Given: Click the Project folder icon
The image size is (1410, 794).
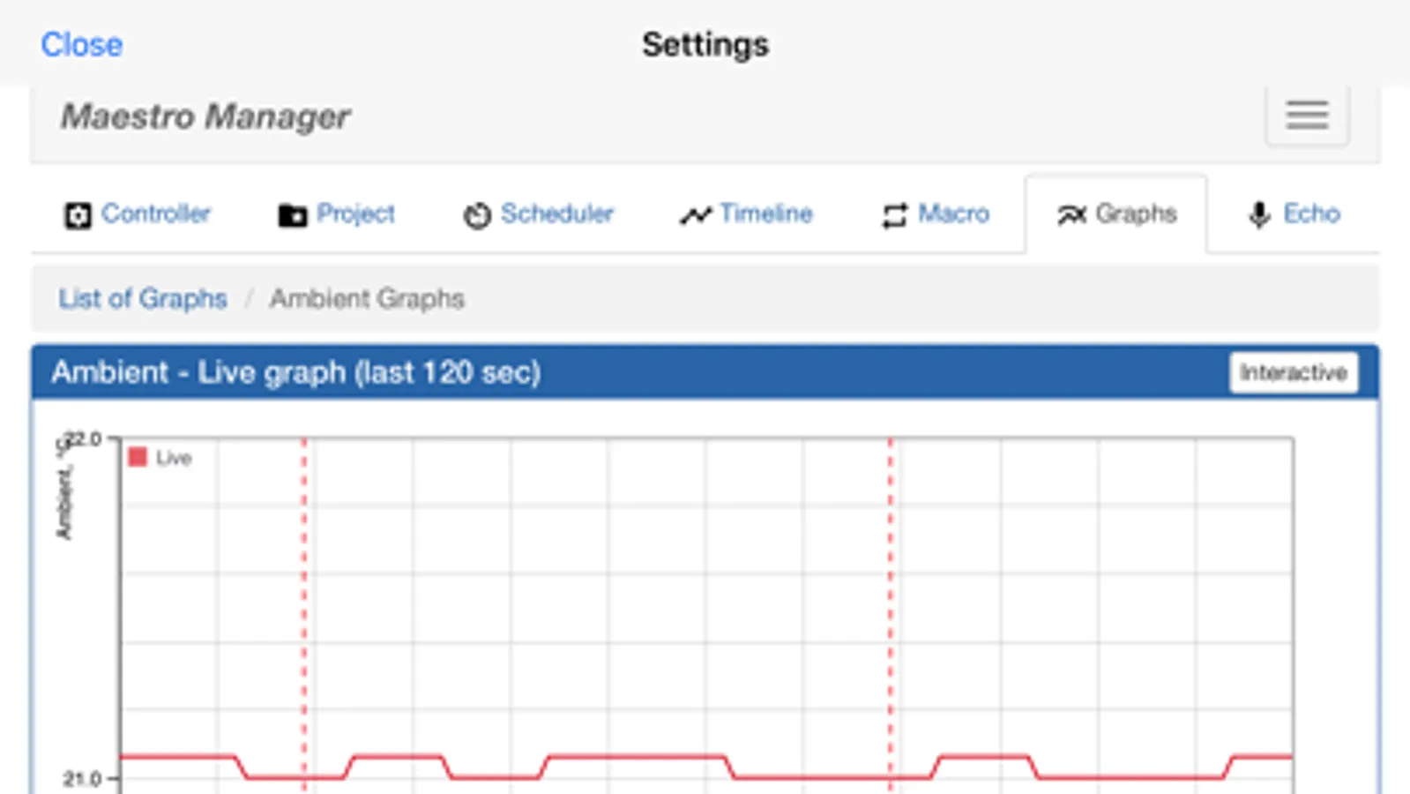Looking at the screenshot, I should pyautogui.click(x=292, y=215).
